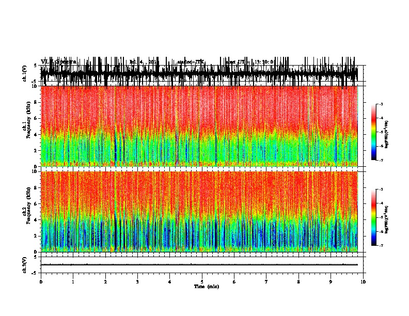Click time axis tick label '9'
409x316 pixels.
pyautogui.click(x=331, y=282)
